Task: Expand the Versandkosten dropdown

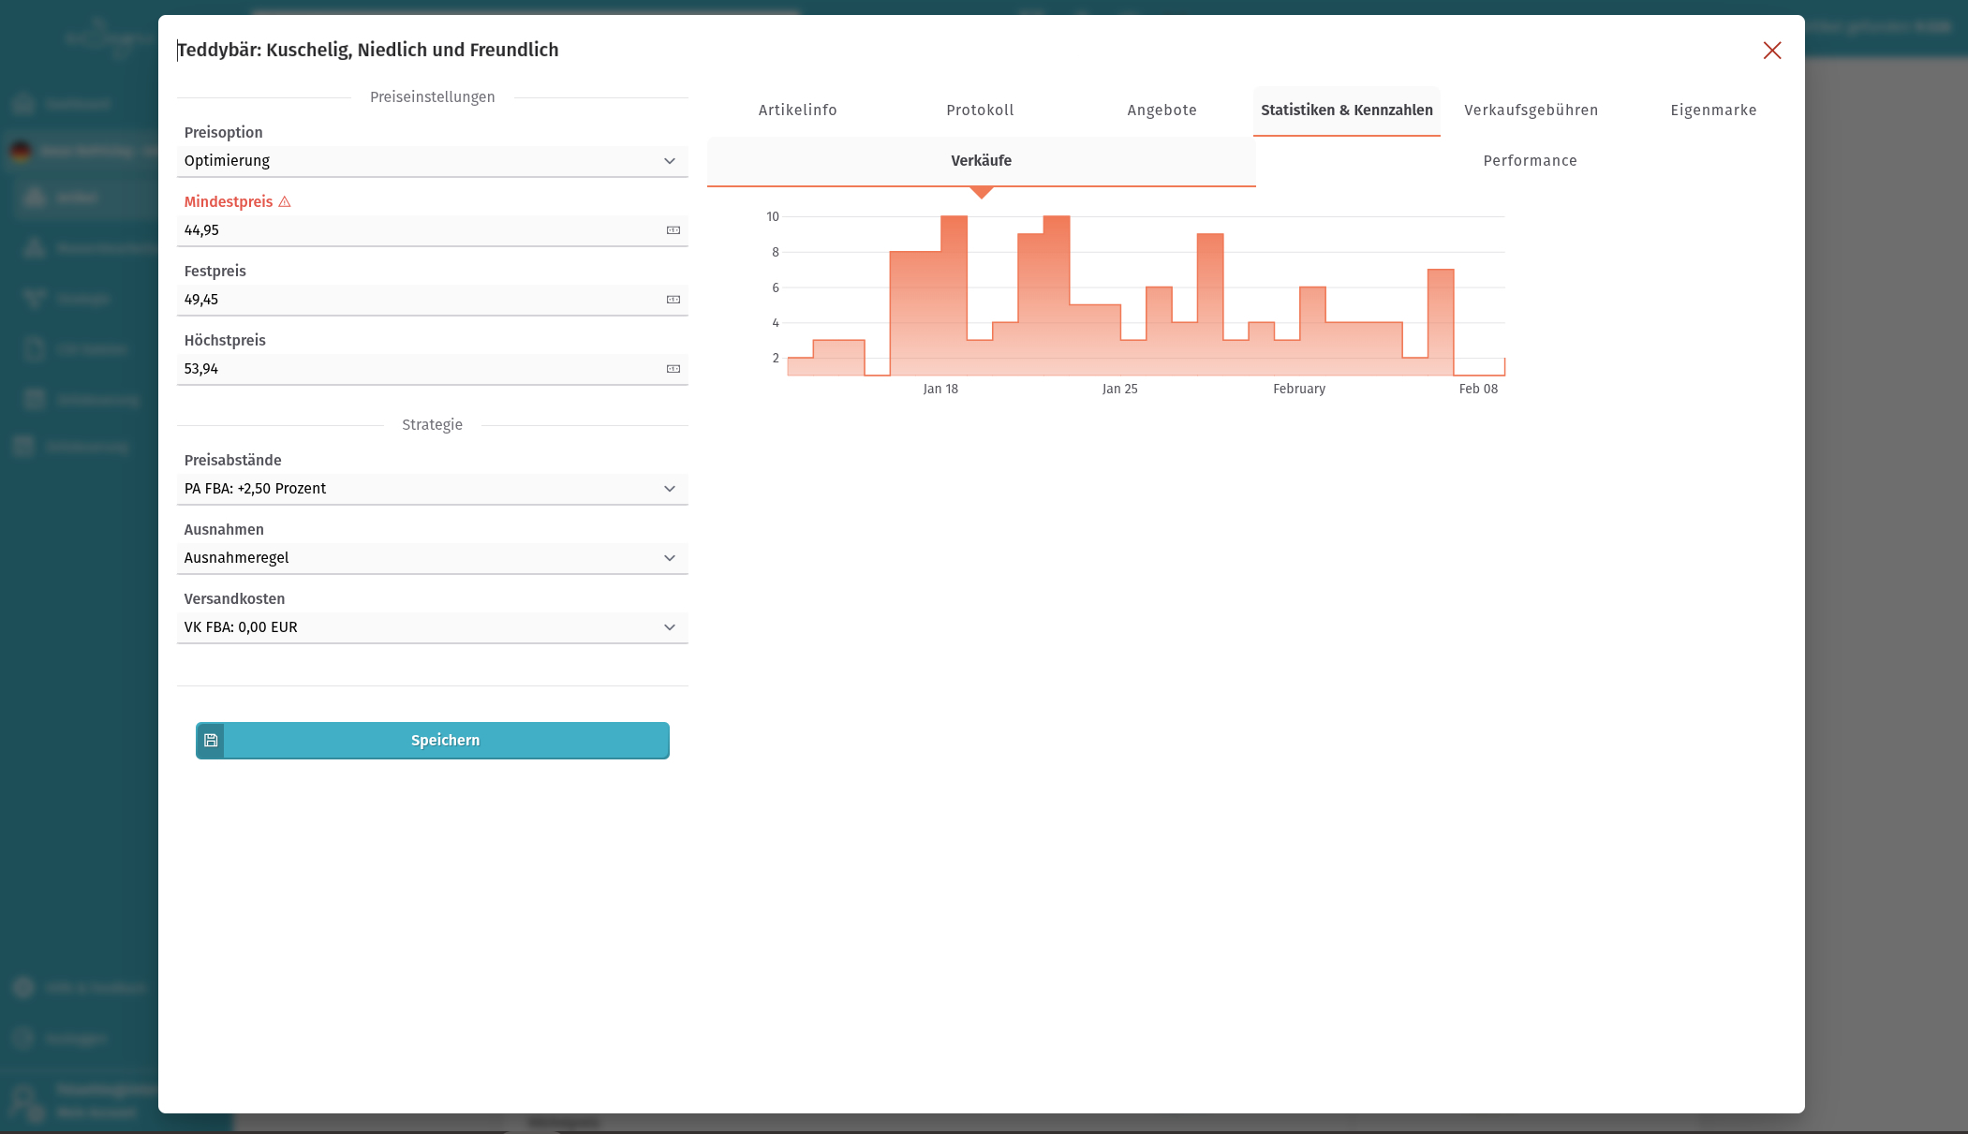Action: pyautogui.click(x=432, y=627)
